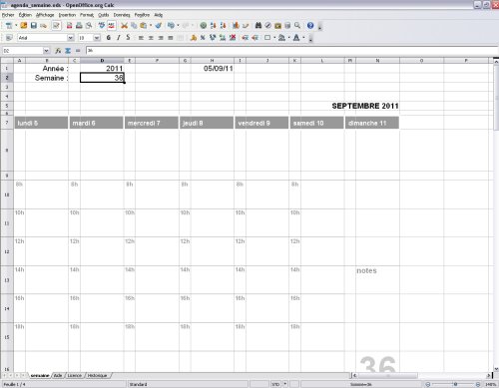
Task: Click the Hyperlink globe icon
Action: [204, 26]
